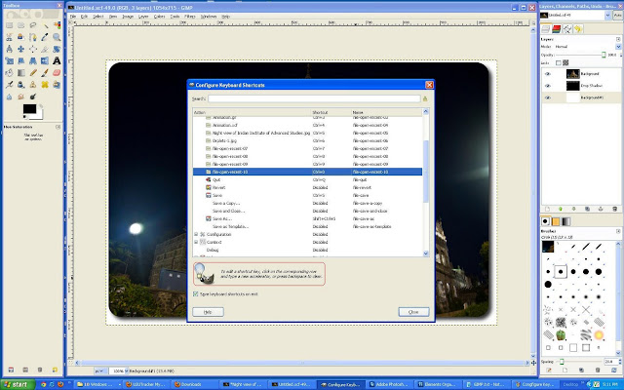Click the Windows Start button

(18, 384)
